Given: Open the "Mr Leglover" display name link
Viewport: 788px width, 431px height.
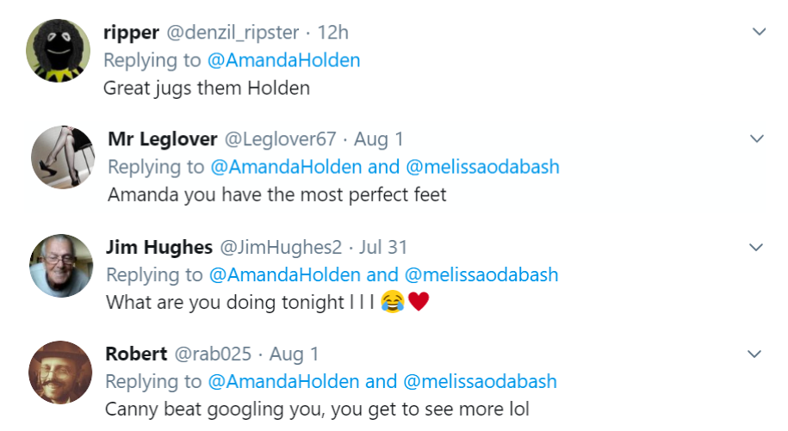Looking at the screenshot, I should [162, 139].
